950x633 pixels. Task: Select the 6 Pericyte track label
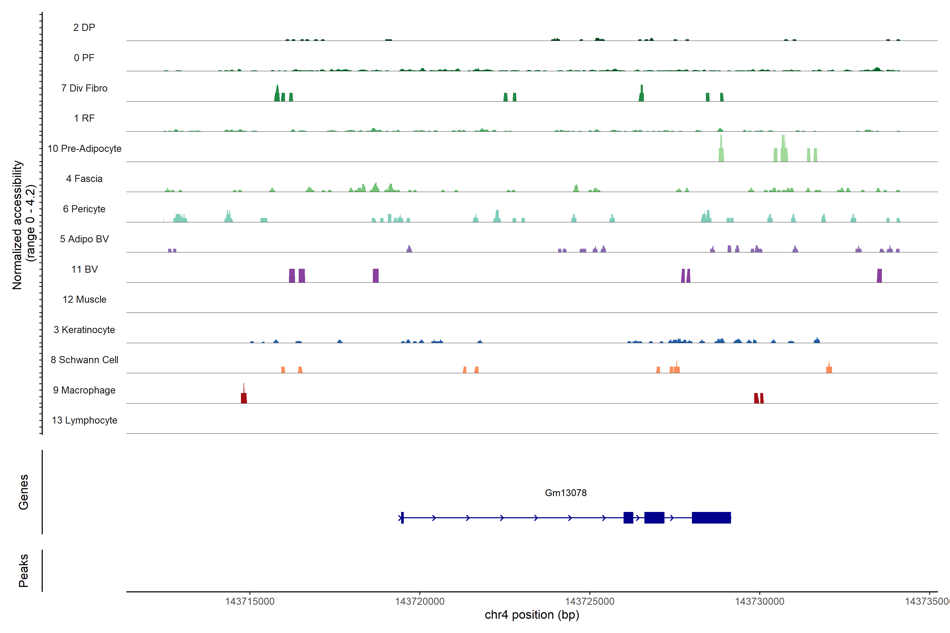tap(84, 209)
